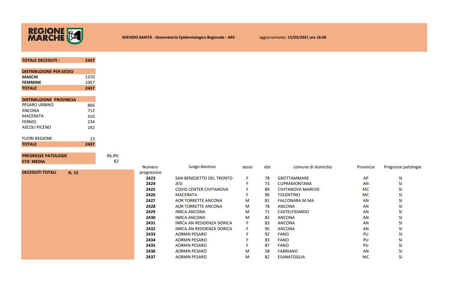464x285 pixels.
Task: Select the MASCHI value 1370
Action: (90, 77)
